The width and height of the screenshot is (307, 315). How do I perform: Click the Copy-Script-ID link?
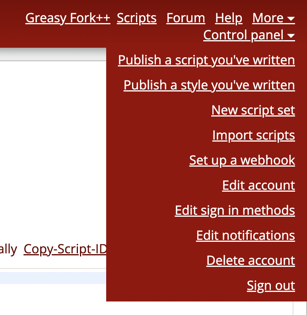[x=65, y=249]
